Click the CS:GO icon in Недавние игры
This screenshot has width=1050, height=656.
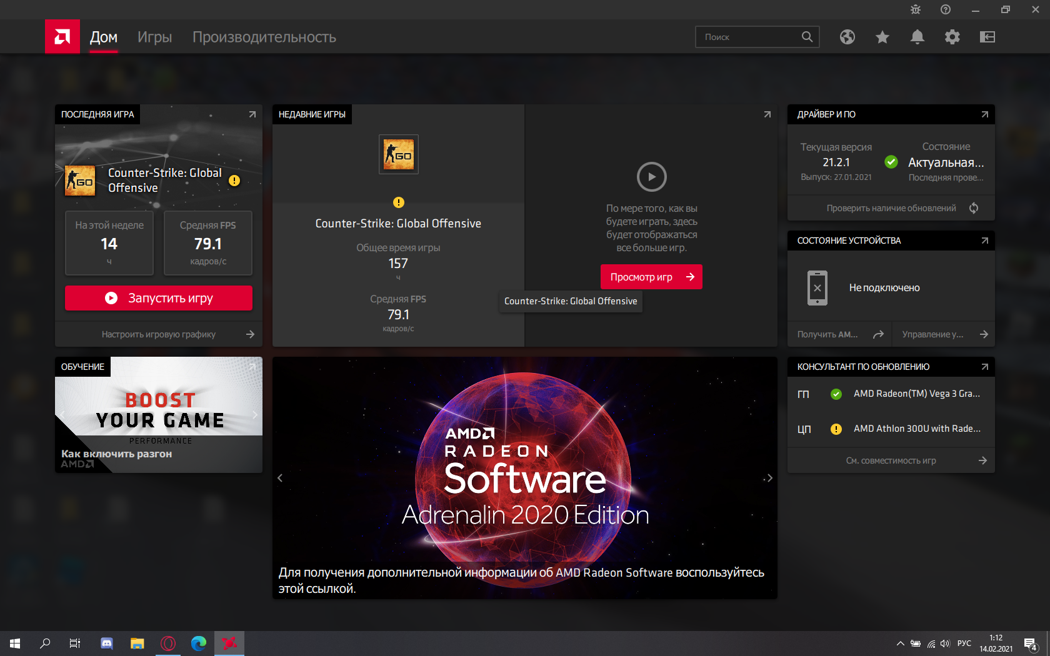click(399, 154)
